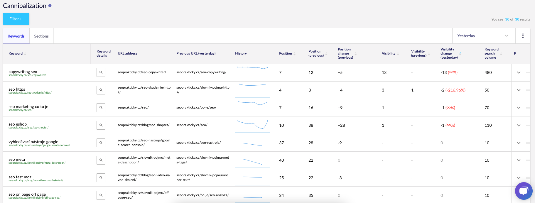The image size is (535, 203).
Task: Select the previous URL seoprakticky.cz/co-je/seo/
Action: tap(196, 107)
